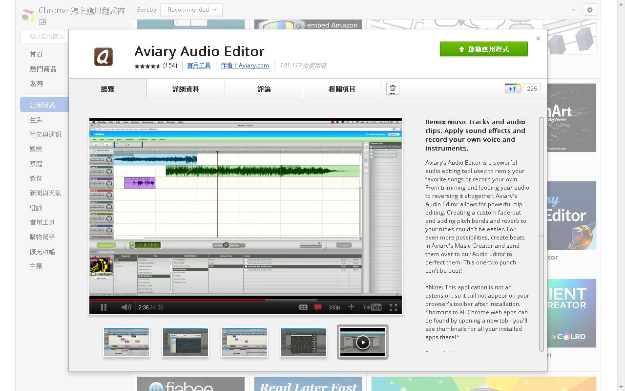Image resolution: width=625 pixels, height=391 pixels.
Task: Select the first screenshot thumbnail
Action: 126,342
